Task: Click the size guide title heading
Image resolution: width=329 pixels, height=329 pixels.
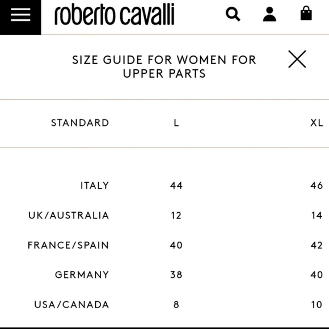Action: pyautogui.click(x=164, y=67)
